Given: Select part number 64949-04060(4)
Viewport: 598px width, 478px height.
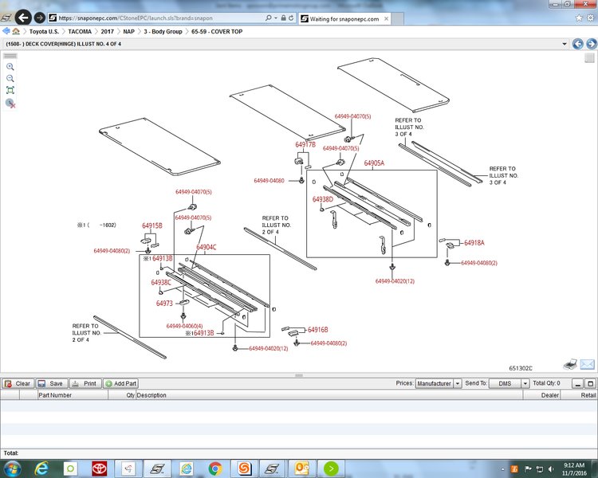Looking at the screenshot, I should [x=185, y=326].
